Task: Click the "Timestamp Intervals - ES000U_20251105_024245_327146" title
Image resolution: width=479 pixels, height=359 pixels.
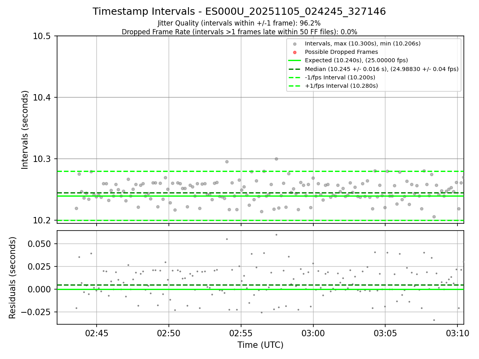Action: (x=239, y=12)
